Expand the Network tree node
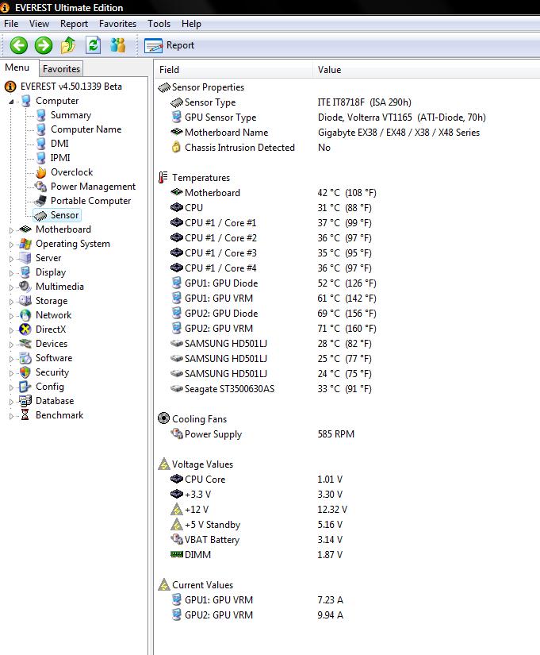The image size is (540, 655). click(x=11, y=316)
